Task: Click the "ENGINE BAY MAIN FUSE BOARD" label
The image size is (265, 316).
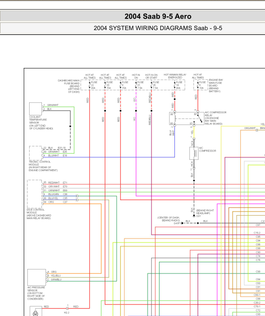Action: click(216, 83)
